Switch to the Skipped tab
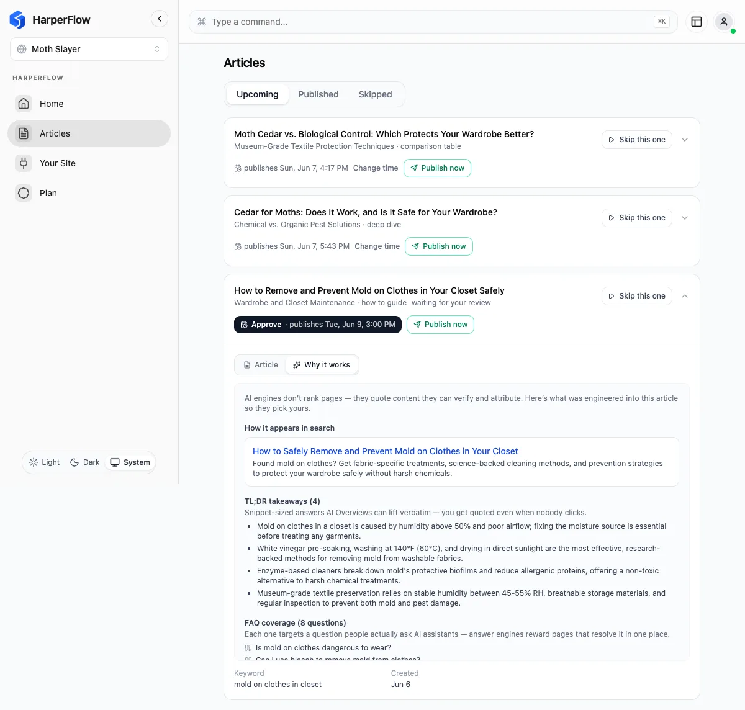This screenshot has height=710, width=745. [x=376, y=94]
